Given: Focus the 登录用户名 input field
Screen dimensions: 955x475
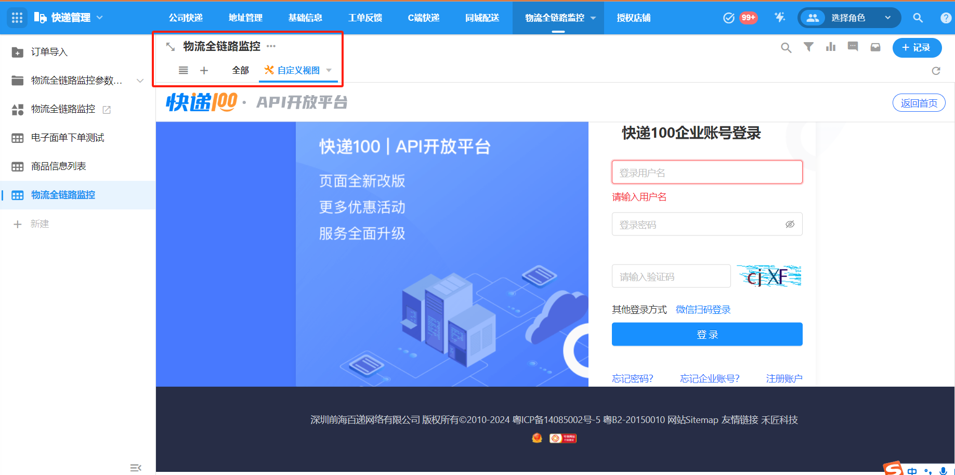Looking at the screenshot, I should pos(707,172).
